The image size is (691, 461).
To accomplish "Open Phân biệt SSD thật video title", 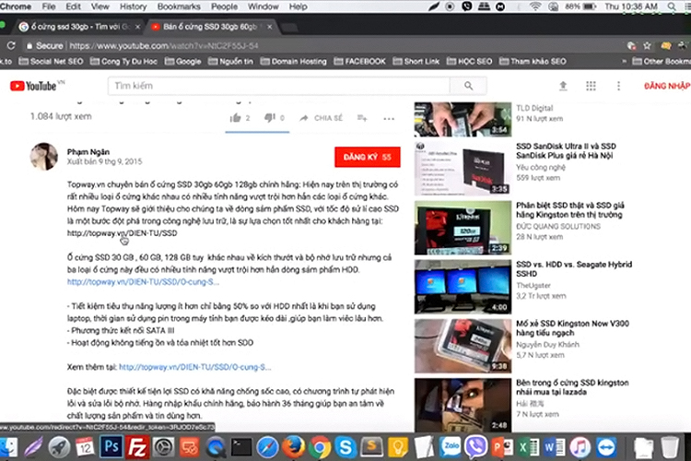I will (x=570, y=210).
